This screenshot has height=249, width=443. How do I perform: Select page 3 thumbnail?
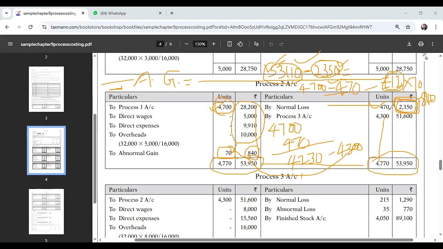coord(46,89)
